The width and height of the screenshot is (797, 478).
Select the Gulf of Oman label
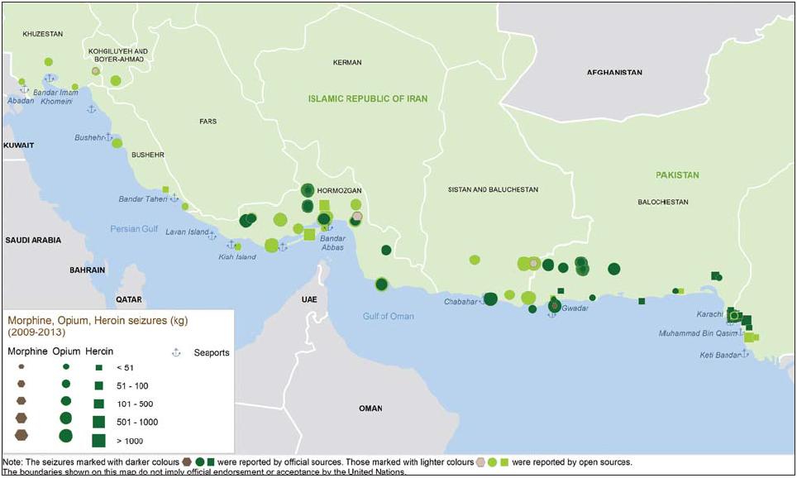pos(389,316)
